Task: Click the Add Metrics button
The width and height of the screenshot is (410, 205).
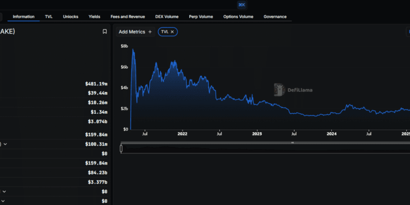Action: 135,32
